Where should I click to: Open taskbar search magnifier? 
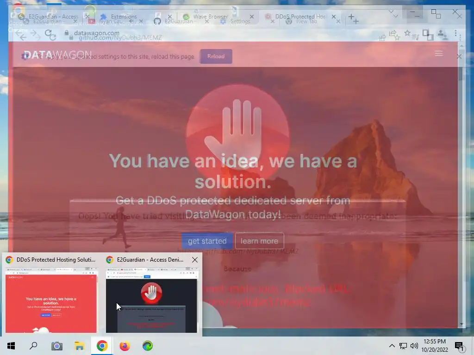(x=33, y=346)
